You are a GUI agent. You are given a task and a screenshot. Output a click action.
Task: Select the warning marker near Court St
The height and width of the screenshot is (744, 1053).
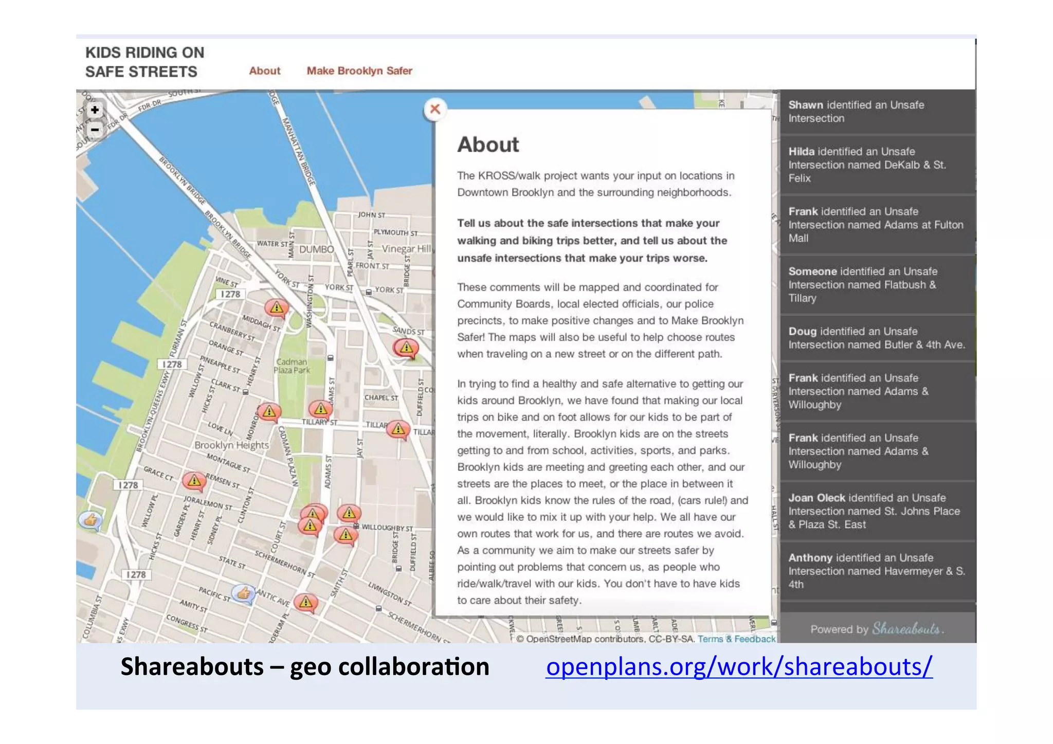311,525
